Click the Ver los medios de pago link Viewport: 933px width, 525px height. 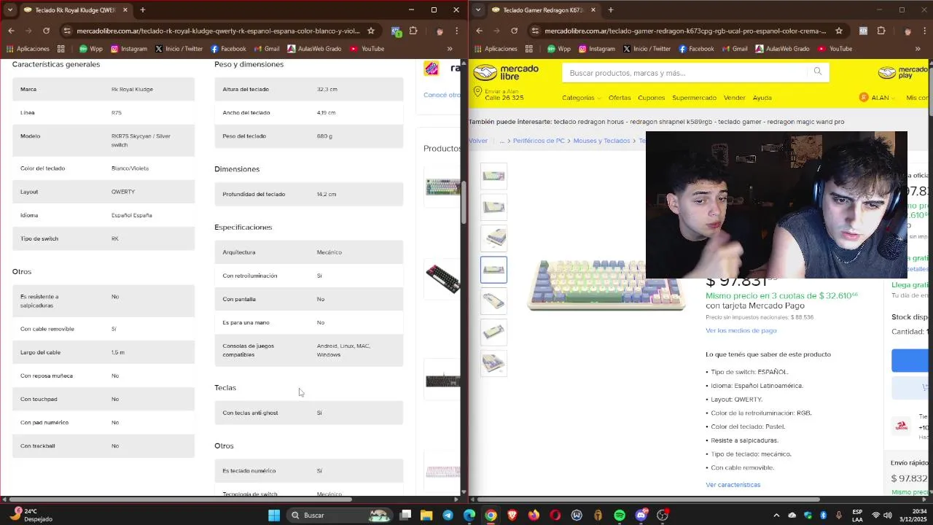pyautogui.click(x=741, y=330)
